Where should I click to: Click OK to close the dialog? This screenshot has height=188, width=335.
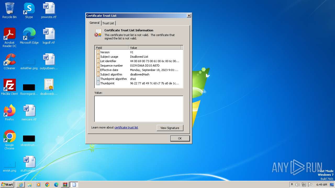(x=180, y=138)
